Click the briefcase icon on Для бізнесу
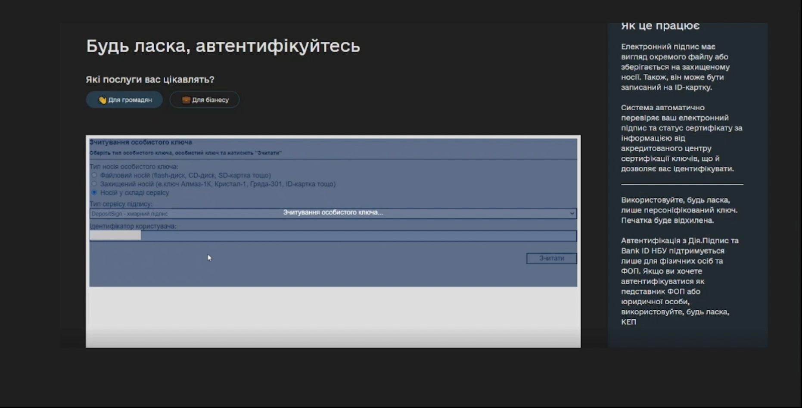The image size is (802, 408). pyautogui.click(x=186, y=100)
